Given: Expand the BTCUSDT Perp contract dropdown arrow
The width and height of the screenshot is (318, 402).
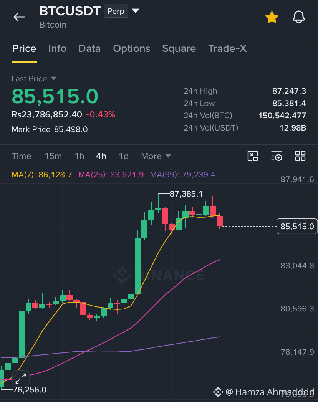Looking at the screenshot, I should tap(136, 11).
